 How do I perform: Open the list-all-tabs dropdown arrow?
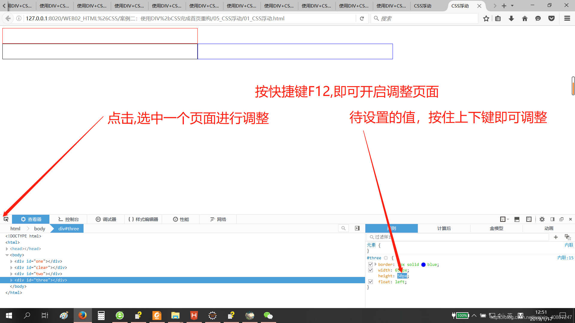click(512, 6)
